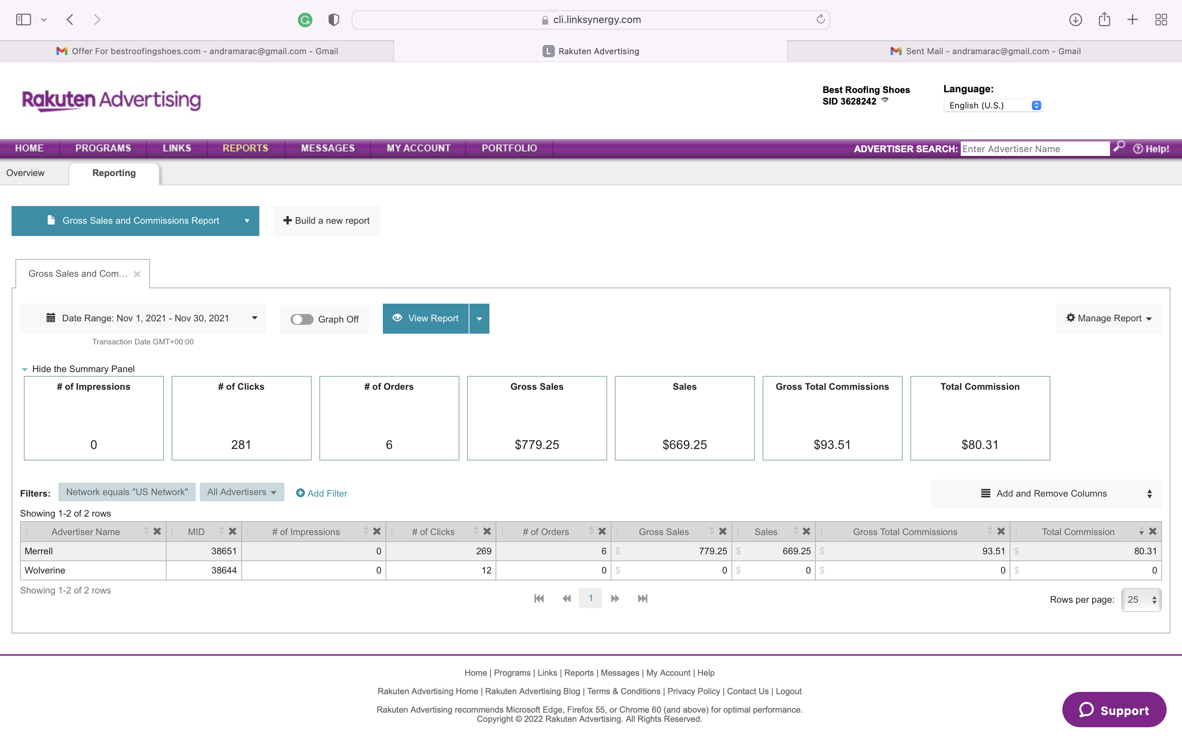Image resolution: width=1182 pixels, height=738 pixels.
Task: Open Manage Report dropdown
Action: click(1109, 318)
